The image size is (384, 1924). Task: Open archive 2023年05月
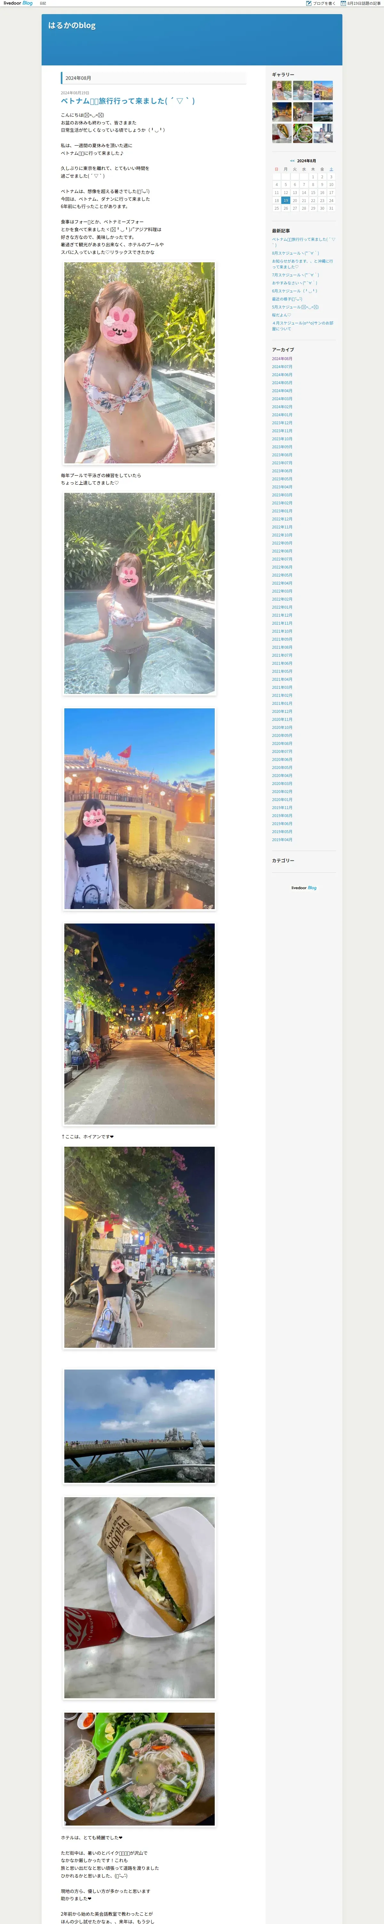point(282,479)
